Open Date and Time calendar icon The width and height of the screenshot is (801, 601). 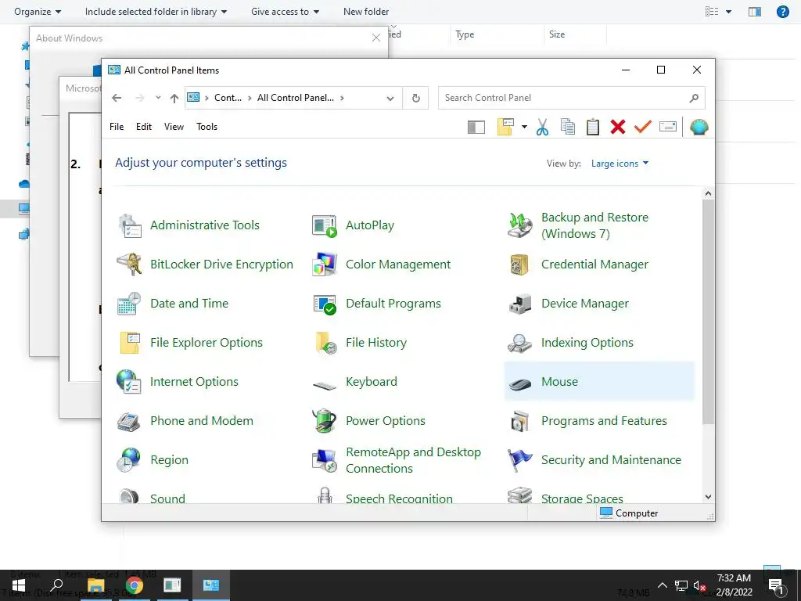129,304
